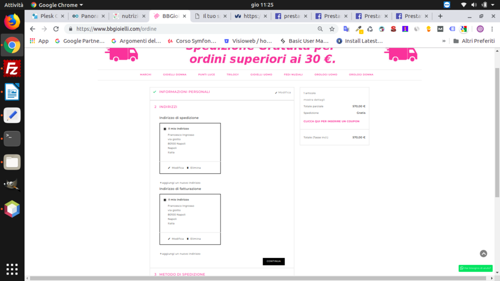500x281 pixels.
Task: Open LibreOffice Writer from the dock
Action: [12, 92]
